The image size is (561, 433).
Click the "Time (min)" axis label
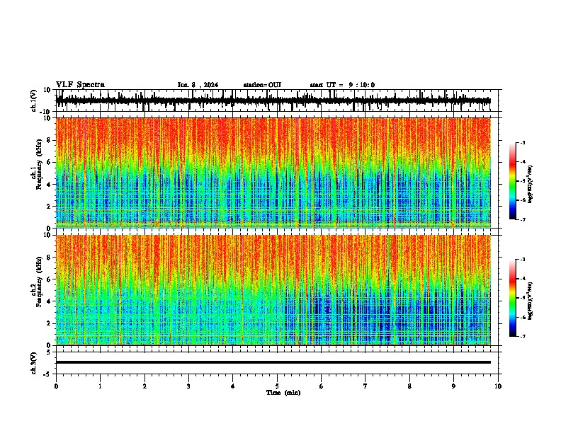tap(283, 393)
